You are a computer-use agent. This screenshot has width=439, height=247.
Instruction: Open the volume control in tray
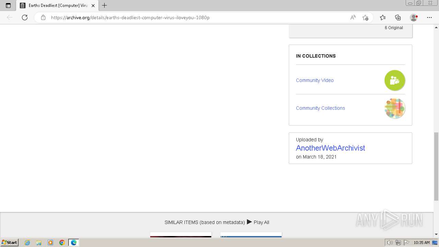pyautogui.click(x=390, y=243)
